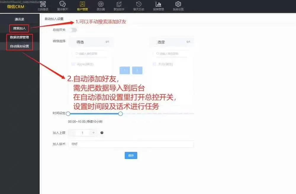Tick the account checkbox in the 选定 list

point(154,64)
